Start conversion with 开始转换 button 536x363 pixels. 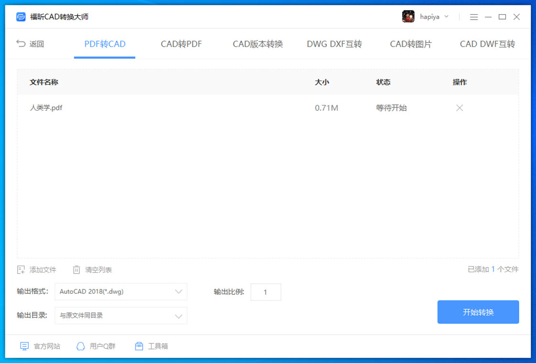pos(478,312)
